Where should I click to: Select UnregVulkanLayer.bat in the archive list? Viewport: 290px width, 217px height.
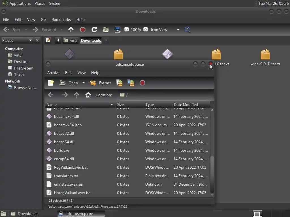pos(128,193)
